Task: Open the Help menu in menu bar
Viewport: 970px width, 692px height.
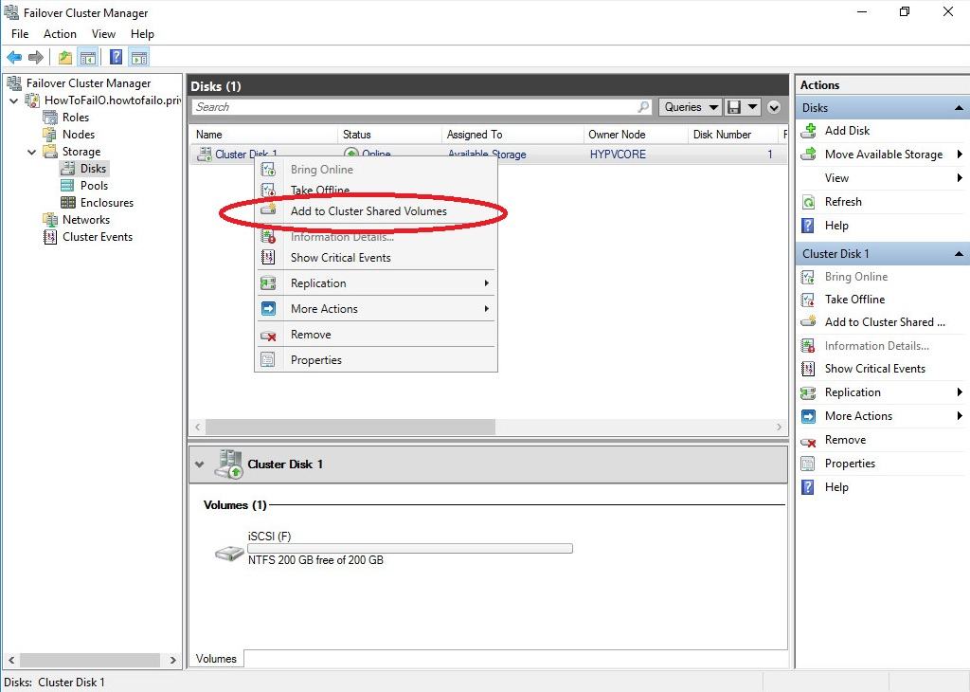Action: tap(142, 34)
